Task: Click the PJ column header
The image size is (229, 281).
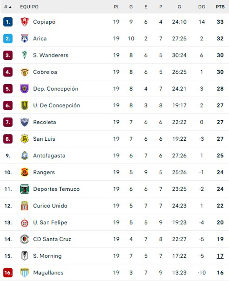Action: click(x=116, y=7)
